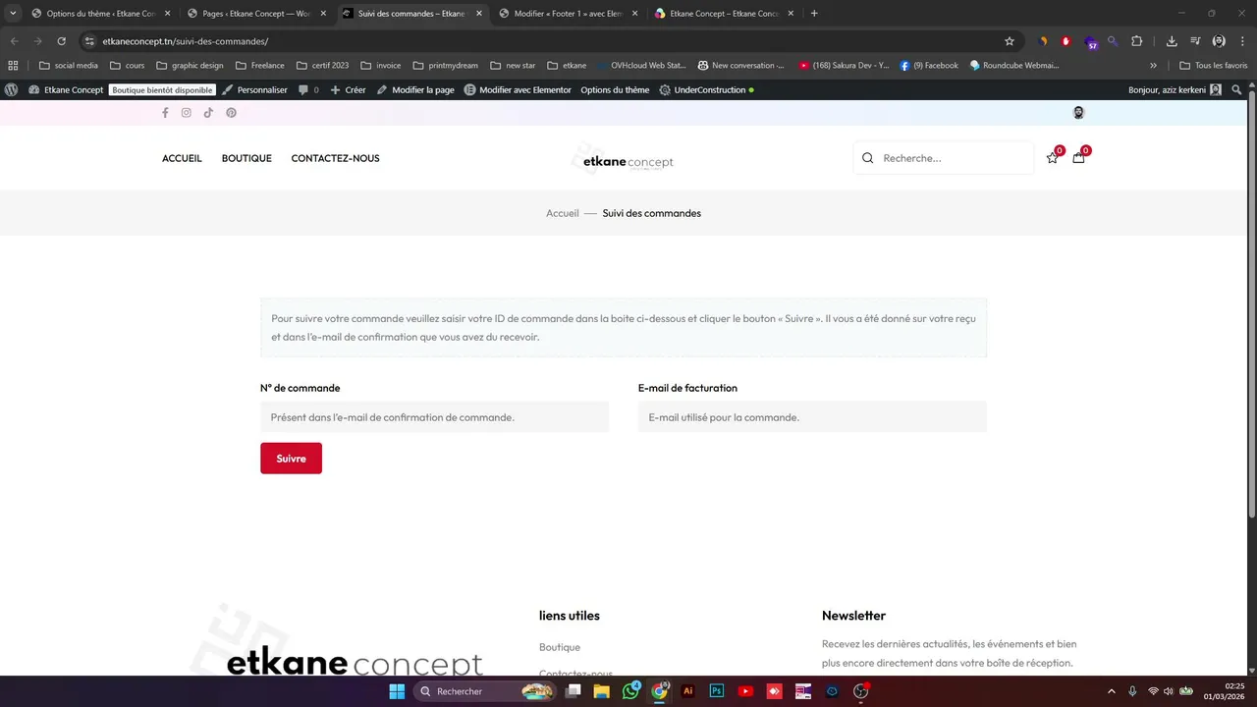Image resolution: width=1257 pixels, height=707 pixels.
Task: Open WhatsApp from the taskbar
Action: point(630,691)
